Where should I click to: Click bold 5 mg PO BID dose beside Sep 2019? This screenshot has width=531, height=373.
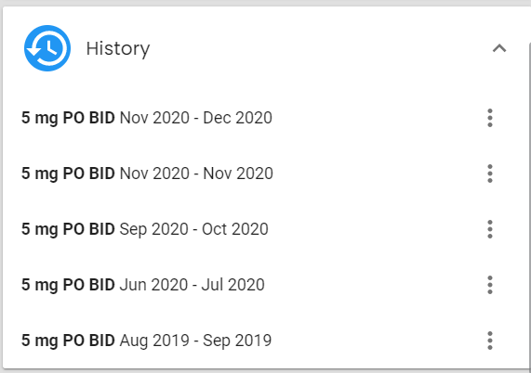(x=68, y=341)
